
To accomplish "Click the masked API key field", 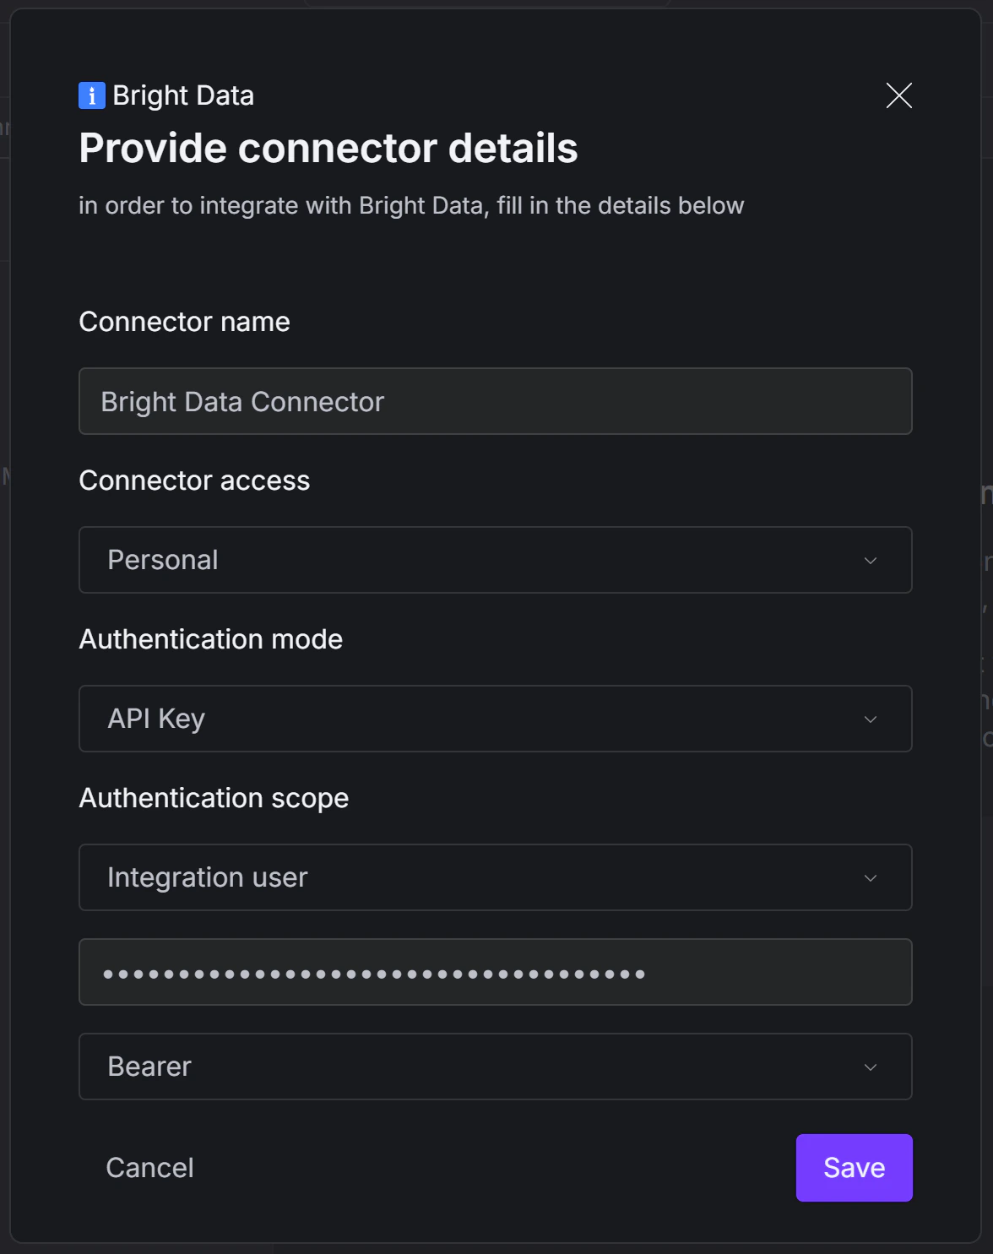I will pos(496,972).
